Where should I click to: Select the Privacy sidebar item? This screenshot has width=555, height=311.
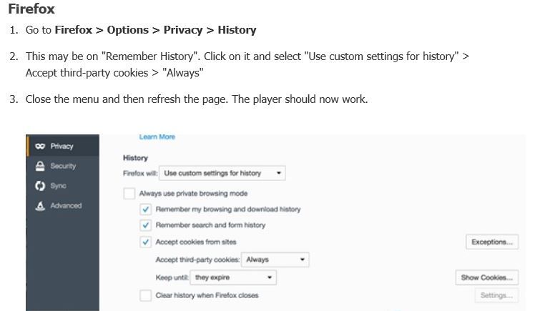point(62,146)
